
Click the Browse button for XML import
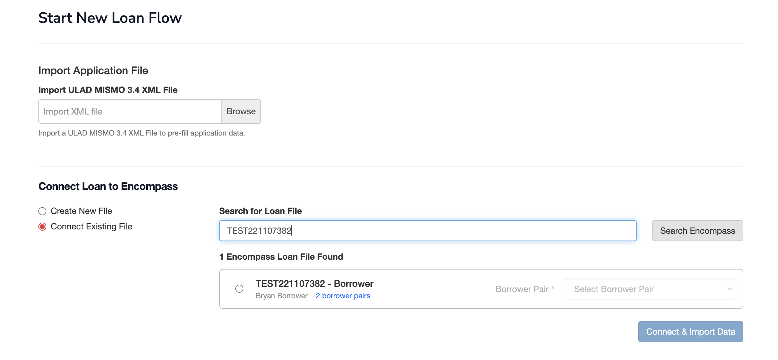[241, 111]
